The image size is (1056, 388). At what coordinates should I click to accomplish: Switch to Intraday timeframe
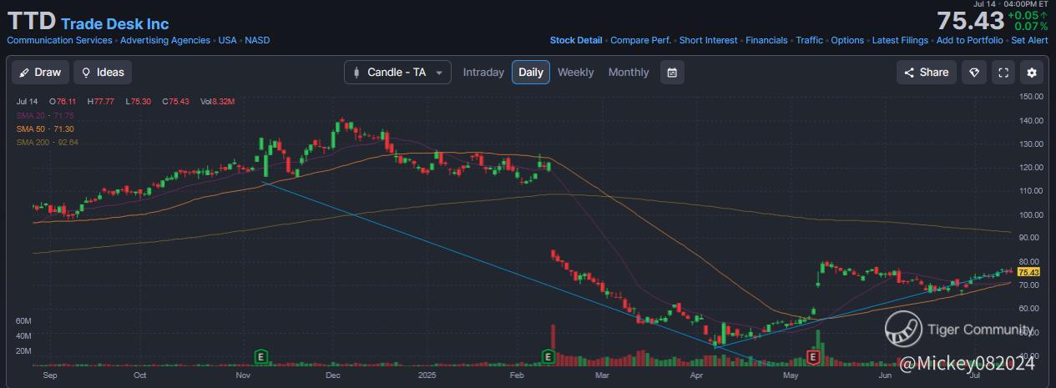click(x=483, y=73)
